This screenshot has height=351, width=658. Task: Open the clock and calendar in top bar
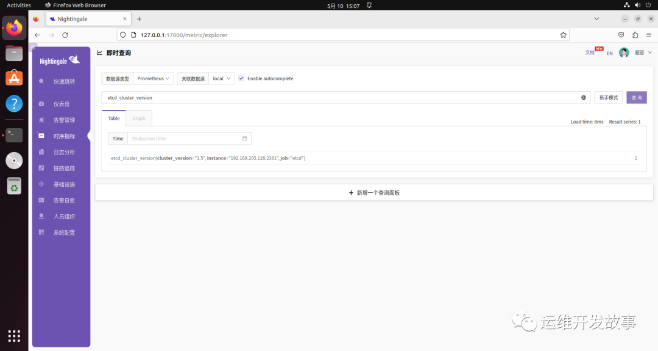click(343, 5)
